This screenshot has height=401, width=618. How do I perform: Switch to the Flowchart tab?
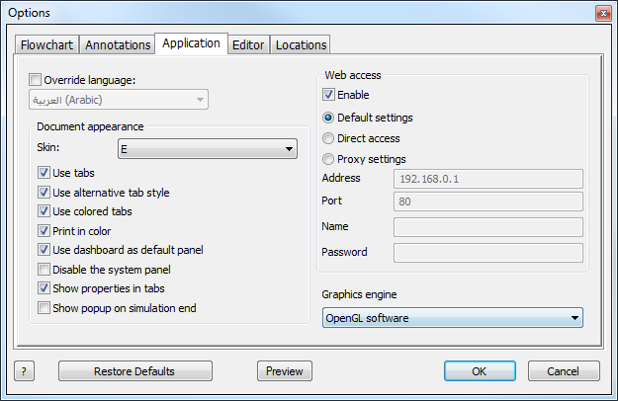46,44
